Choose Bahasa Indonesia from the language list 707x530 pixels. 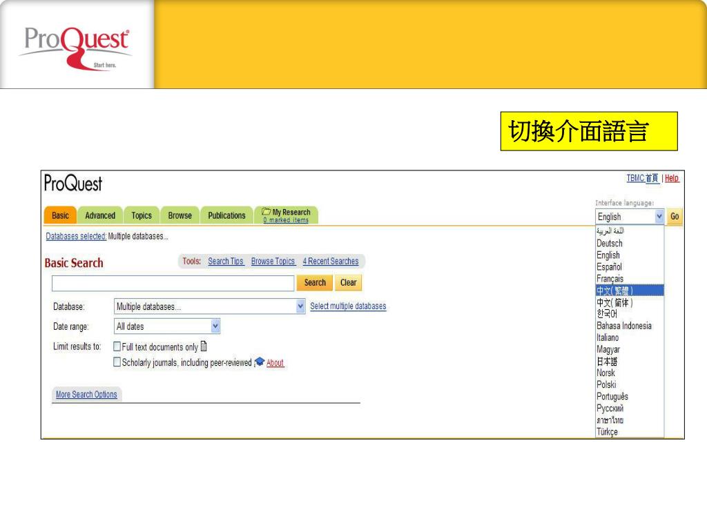point(630,326)
